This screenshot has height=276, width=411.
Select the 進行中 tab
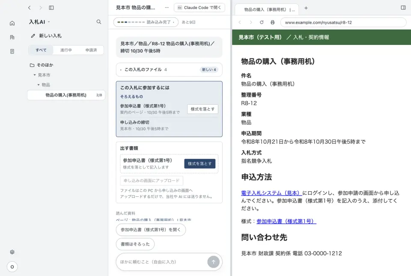tap(66, 50)
